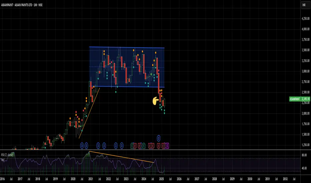
Task: Open the dividend marker near Oct 2022
Action: pos(122,146)
